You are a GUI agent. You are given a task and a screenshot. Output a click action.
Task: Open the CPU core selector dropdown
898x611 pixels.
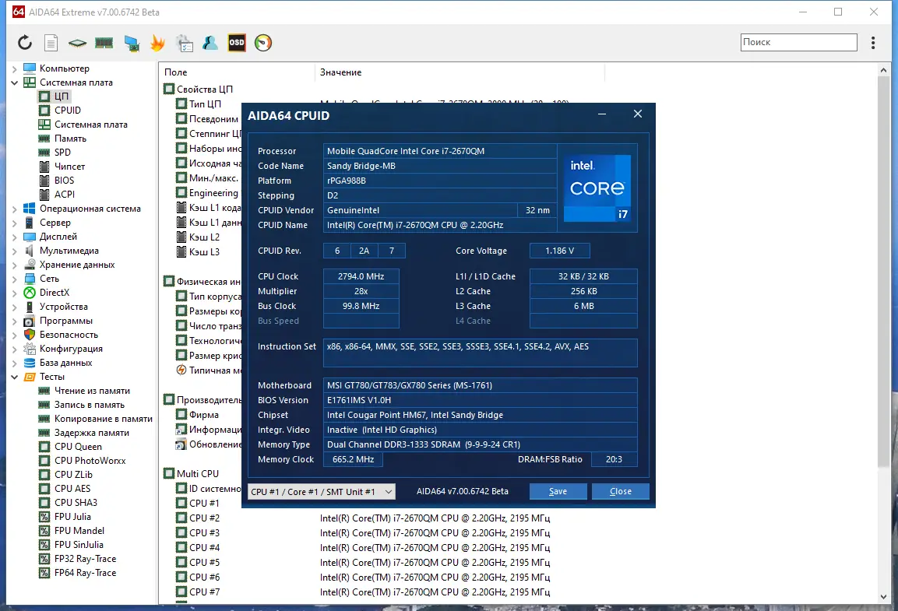322,491
